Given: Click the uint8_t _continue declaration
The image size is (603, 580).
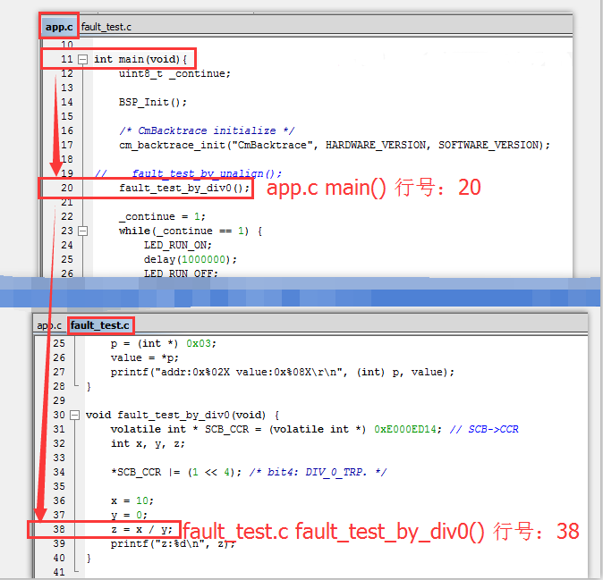Looking at the screenshot, I should pyautogui.click(x=174, y=73).
